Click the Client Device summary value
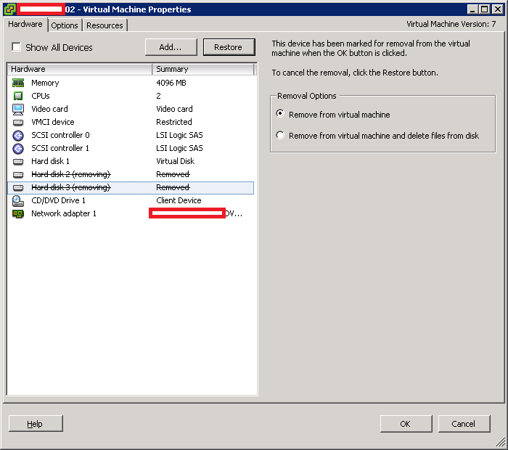 [x=179, y=200]
